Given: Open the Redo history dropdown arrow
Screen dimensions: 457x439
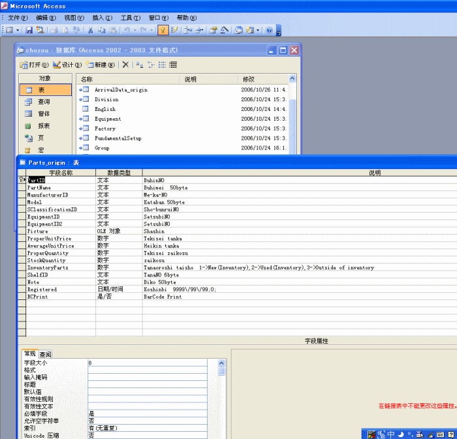Looking at the screenshot, I should (x=151, y=30).
